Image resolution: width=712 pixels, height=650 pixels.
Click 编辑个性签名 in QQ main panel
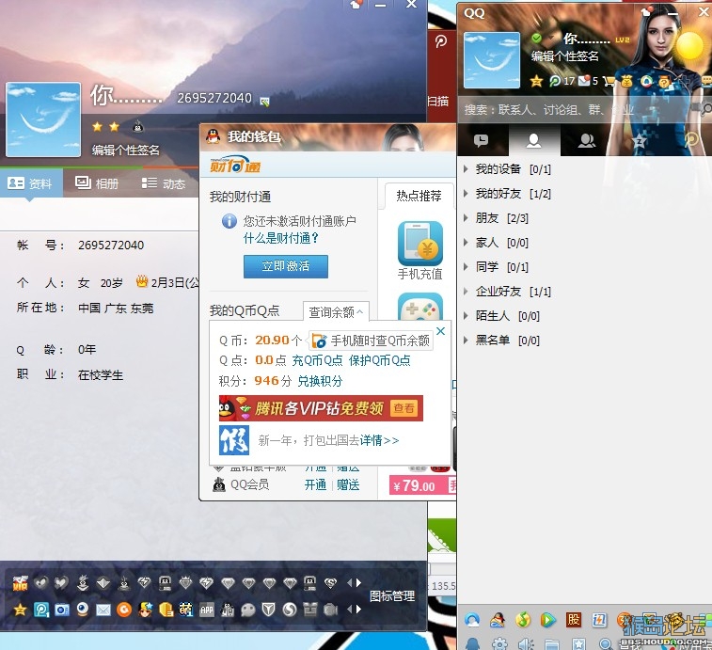point(565,55)
